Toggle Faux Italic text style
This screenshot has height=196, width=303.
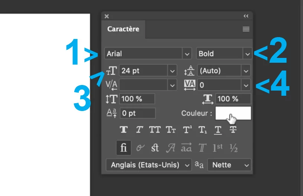(139, 130)
